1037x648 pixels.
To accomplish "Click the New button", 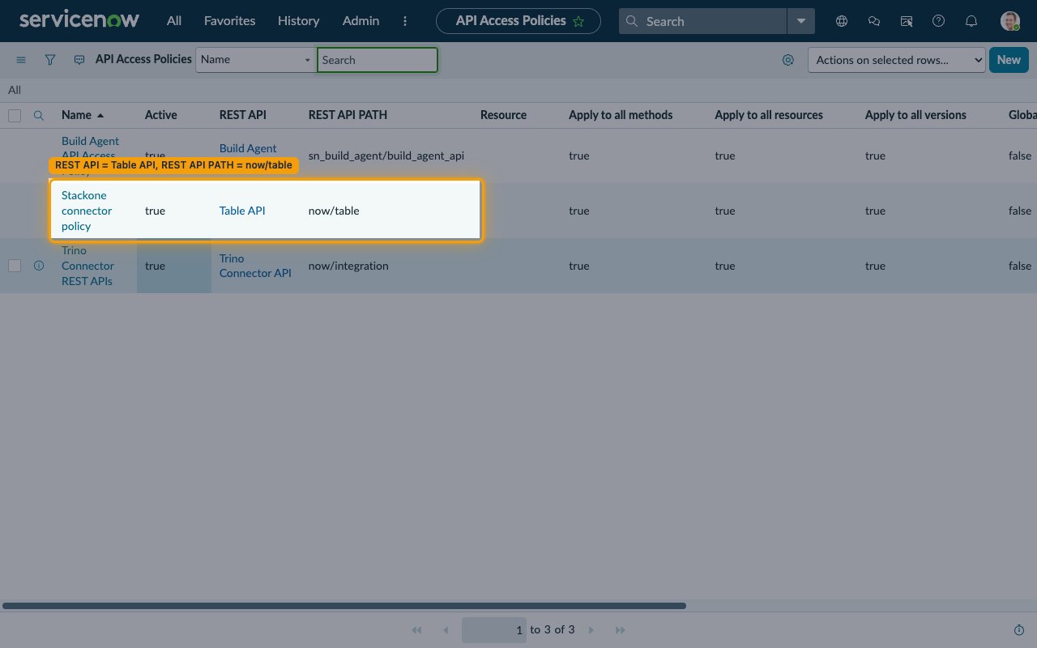I will click(x=1009, y=60).
